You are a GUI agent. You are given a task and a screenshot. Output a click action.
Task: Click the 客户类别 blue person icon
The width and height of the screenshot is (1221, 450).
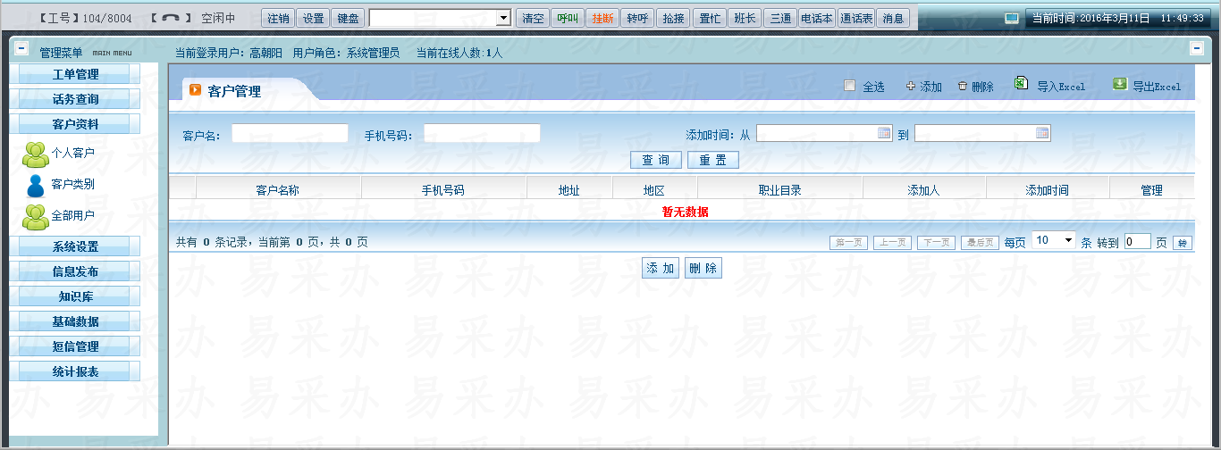(36, 185)
